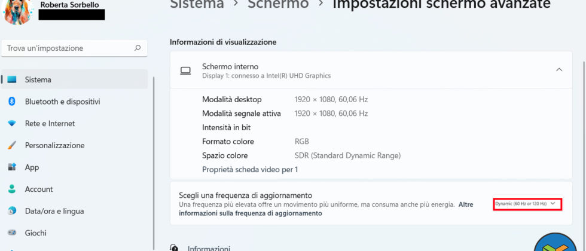The height and width of the screenshot is (251, 586).
Task: Open the Personalizzazione settings section
Action: (54, 145)
